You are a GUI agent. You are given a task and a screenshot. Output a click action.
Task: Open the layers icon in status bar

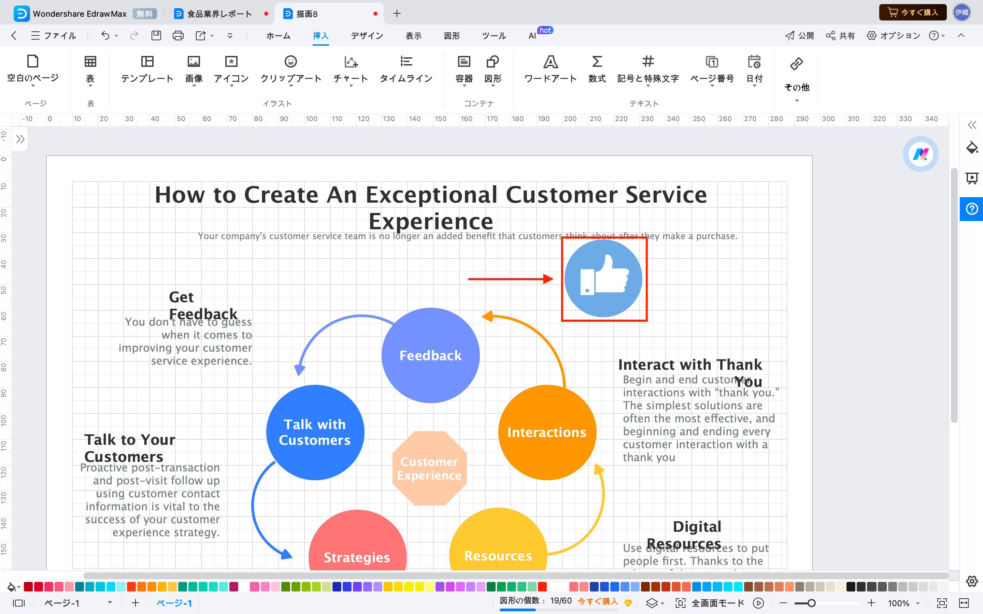coord(652,603)
